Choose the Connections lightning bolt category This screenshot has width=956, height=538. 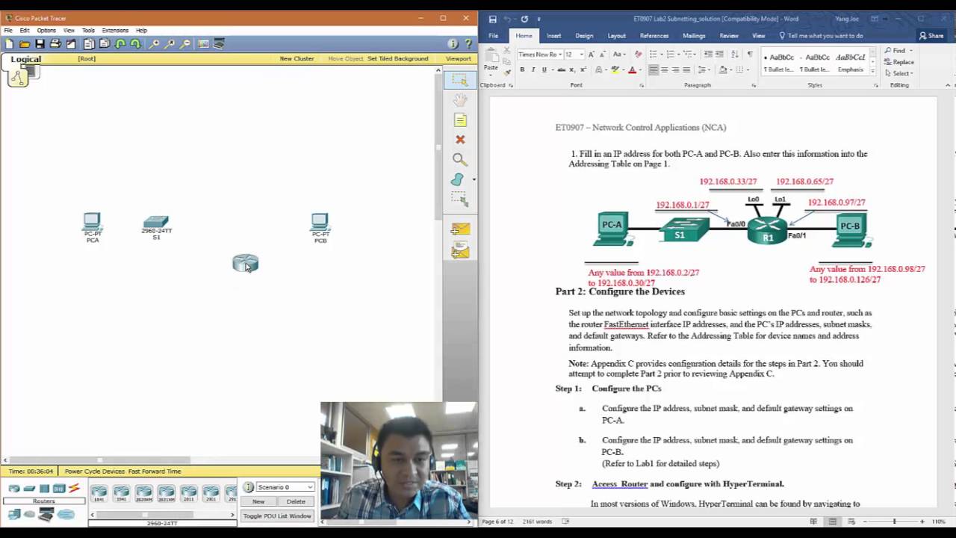[74, 489]
